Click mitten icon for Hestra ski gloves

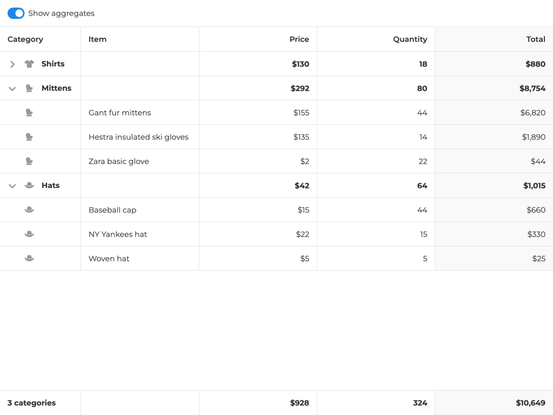[29, 137]
